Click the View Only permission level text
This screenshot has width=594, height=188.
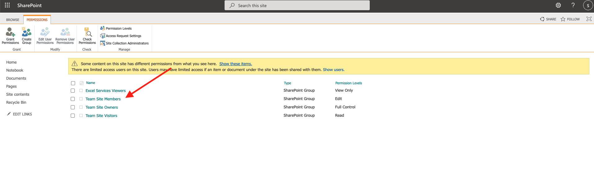tap(344, 90)
